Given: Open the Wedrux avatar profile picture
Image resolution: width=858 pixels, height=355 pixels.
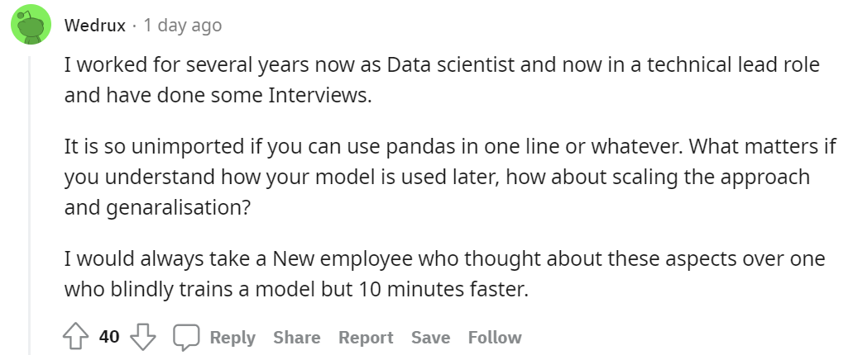Looking at the screenshot, I should pyautogui.click(x=31, y=26).
